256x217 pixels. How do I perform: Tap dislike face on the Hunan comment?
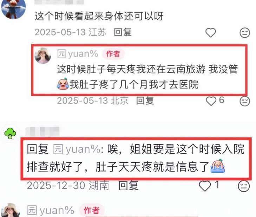tap(244, 186)
